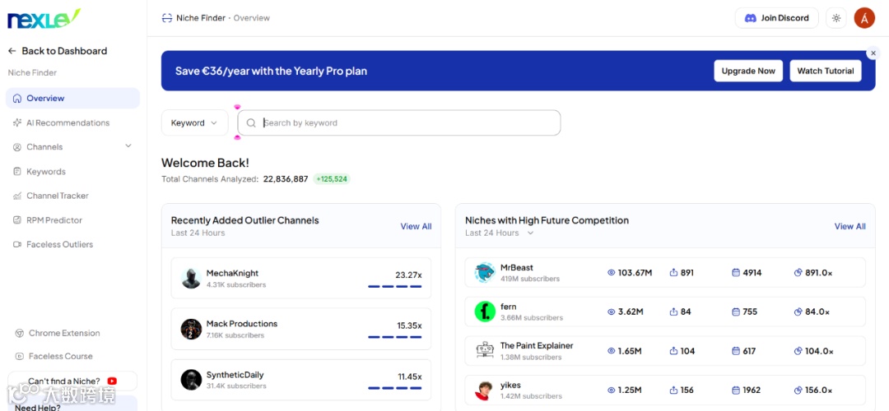The width and height of the screenshot is (889, 411).
Task: Click the pie chart icon in yikes row
Action: (798, 390)
